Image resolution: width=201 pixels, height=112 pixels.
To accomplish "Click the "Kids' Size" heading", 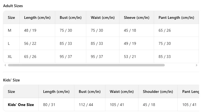I will pyautogui.click(x=11, y=80).
